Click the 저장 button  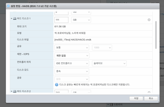point(136,99)
